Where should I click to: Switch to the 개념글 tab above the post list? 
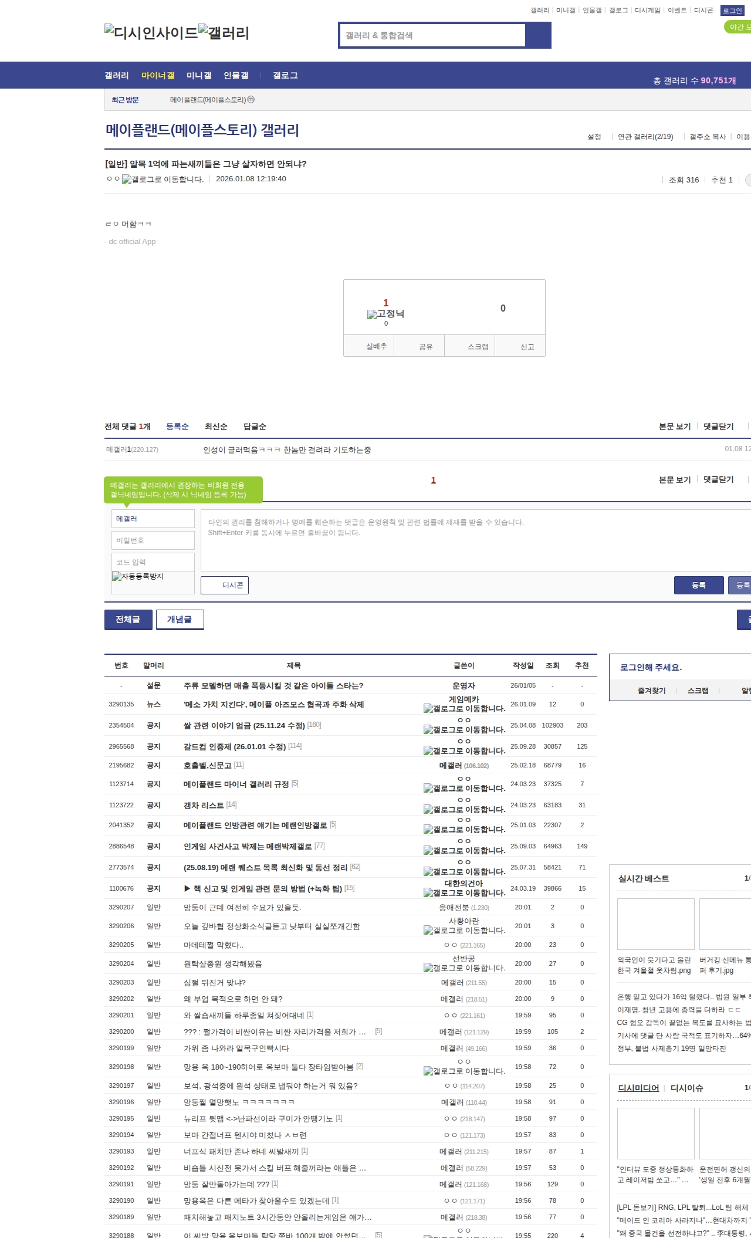point(180,620)
